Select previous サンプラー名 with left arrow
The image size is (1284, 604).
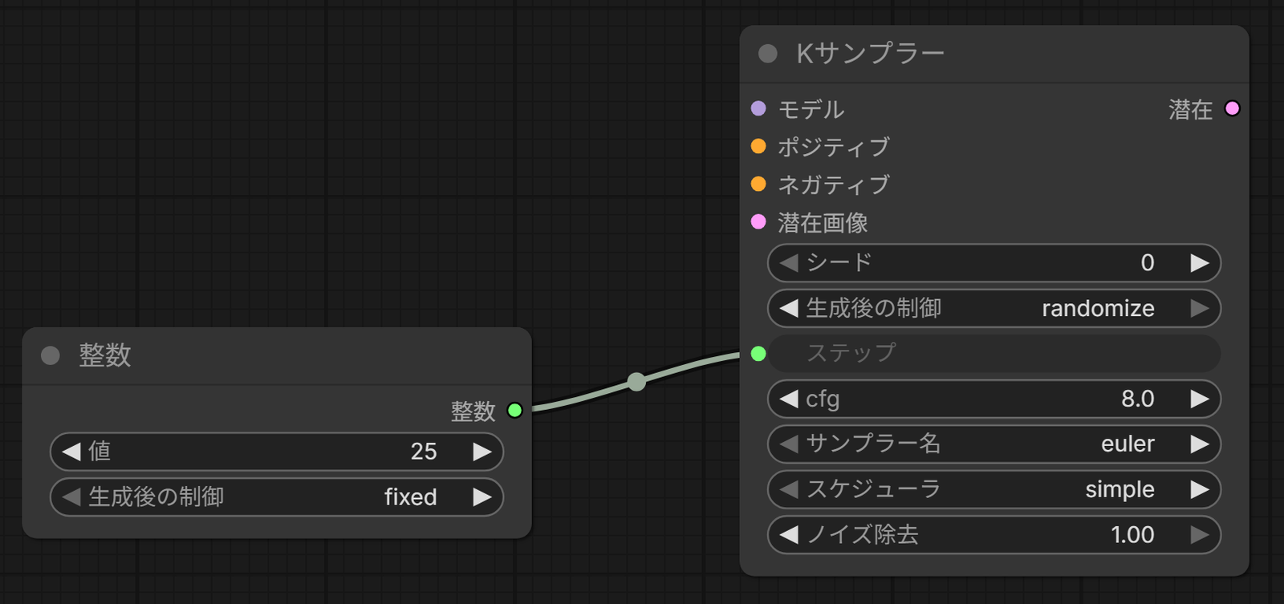tap(789, 444)
